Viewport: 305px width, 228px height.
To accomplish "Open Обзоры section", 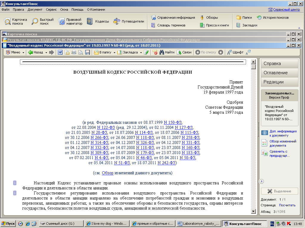I will tap(209, 18).
